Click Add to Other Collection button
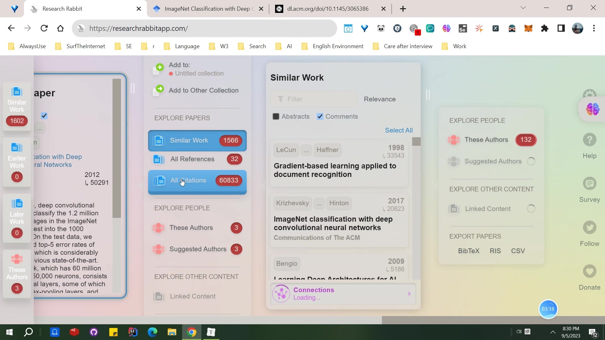The height and width of the screenshot is (340, 605). (x=204, y=90)
